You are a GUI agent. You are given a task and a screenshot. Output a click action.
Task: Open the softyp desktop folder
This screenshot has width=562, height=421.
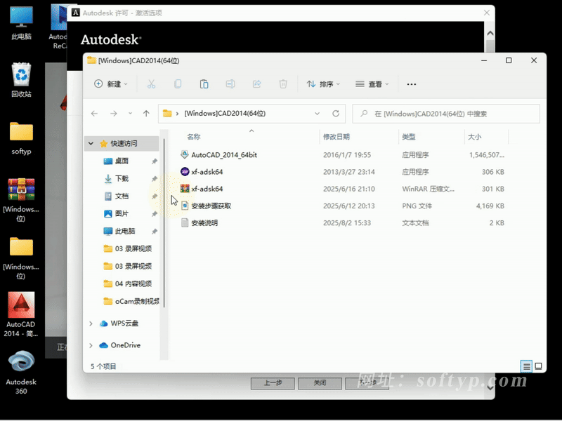[21, 138]
